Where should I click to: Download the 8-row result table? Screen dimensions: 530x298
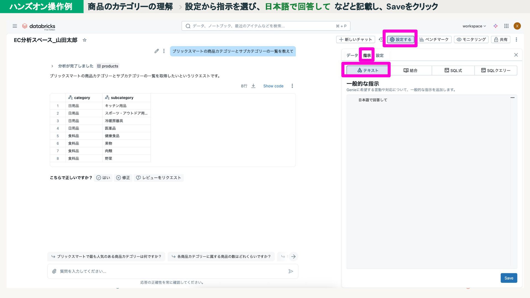coord(253,86)
